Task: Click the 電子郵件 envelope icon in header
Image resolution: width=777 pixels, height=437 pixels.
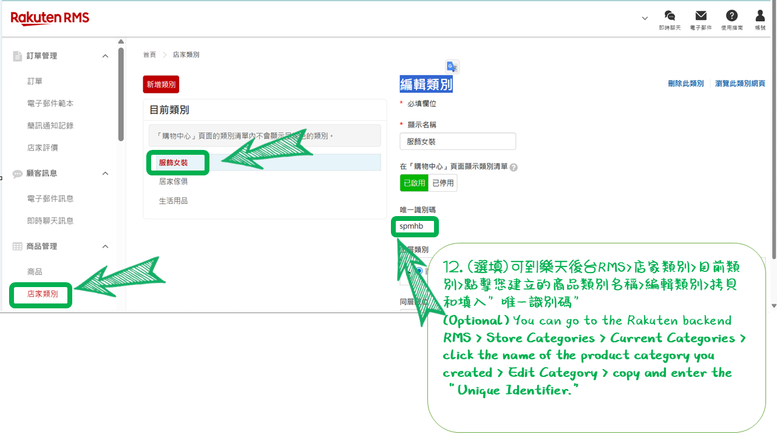Action: pos(701,16)
